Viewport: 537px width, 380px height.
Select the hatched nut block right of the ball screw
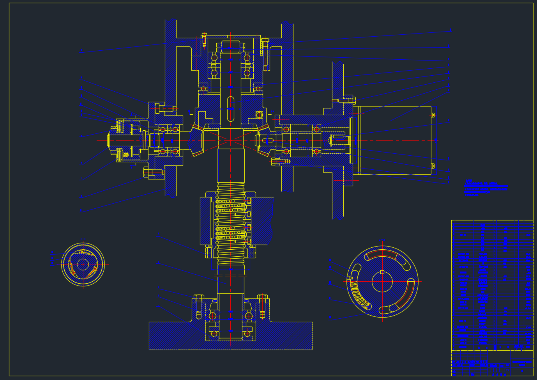(262, 221)
